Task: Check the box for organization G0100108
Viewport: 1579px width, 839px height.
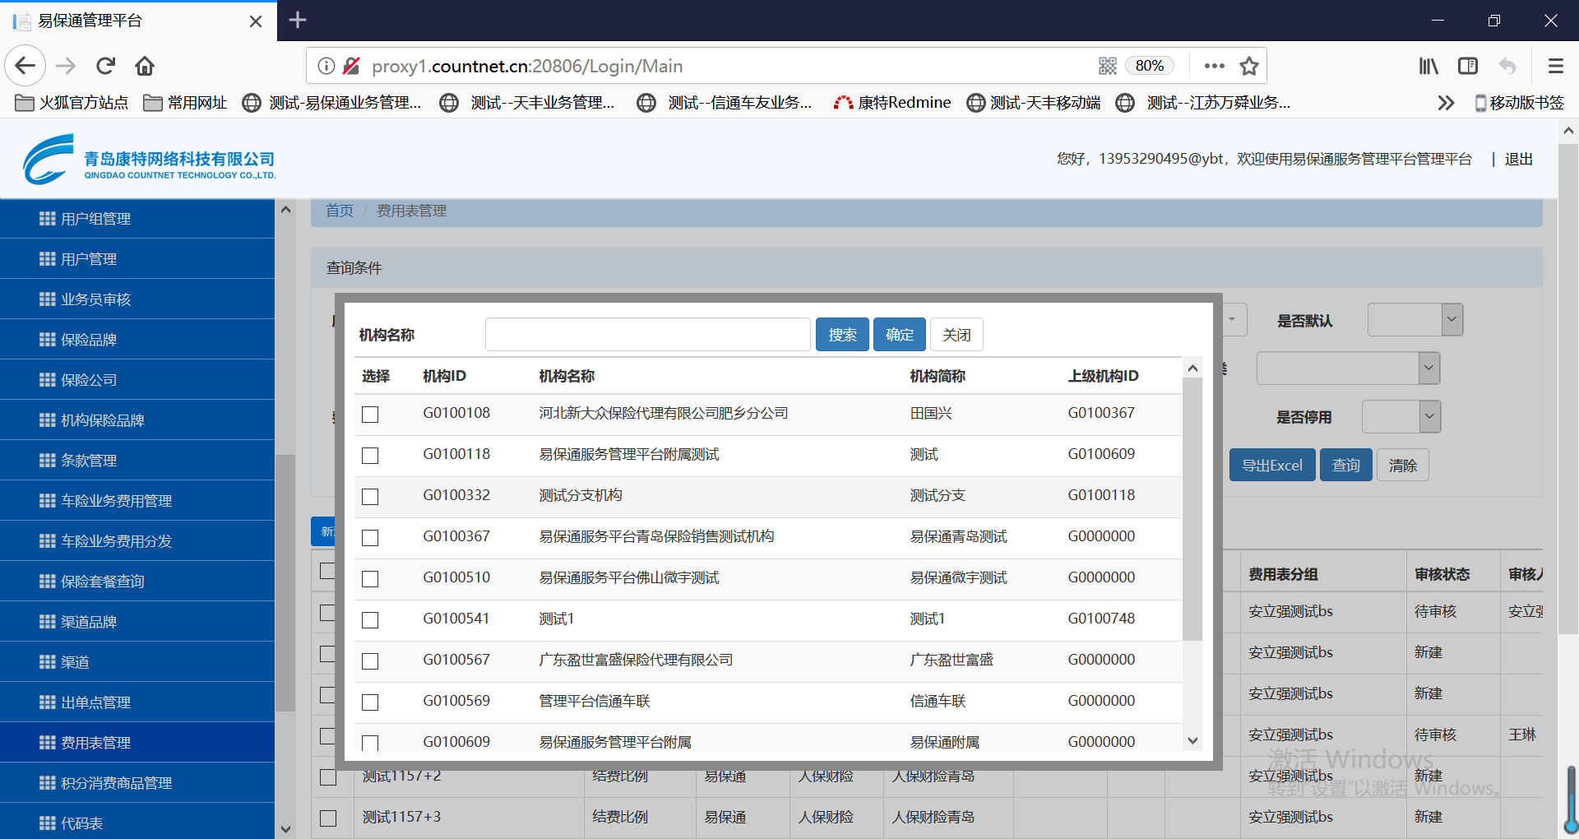Action: click(x=370, y=415)
